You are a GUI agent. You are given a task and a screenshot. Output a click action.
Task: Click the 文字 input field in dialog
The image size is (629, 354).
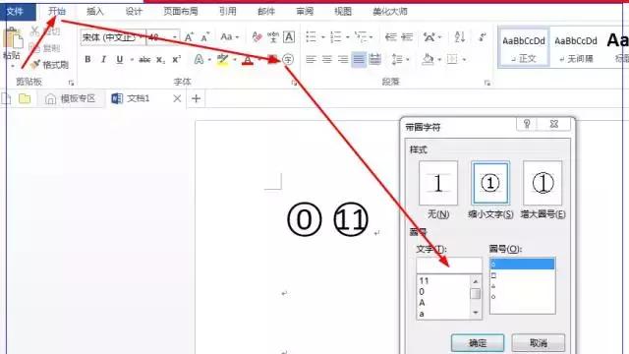click(449, 265)
